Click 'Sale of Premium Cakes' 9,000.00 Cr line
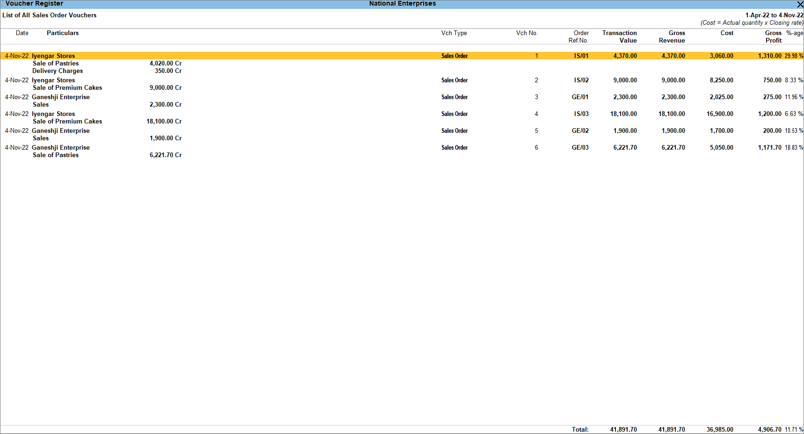 [107, 88]
